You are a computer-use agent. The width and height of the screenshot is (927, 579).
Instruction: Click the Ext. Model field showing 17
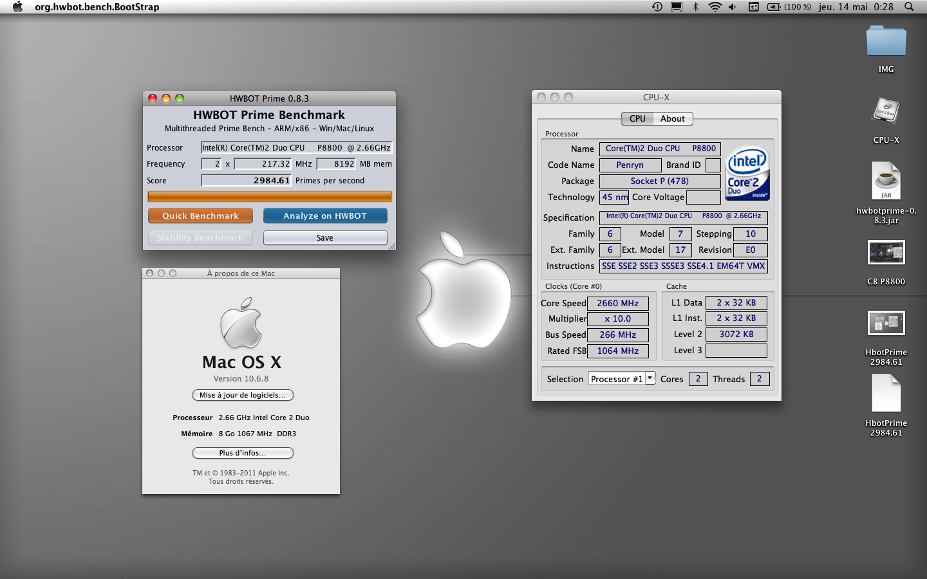coord(680,250)
